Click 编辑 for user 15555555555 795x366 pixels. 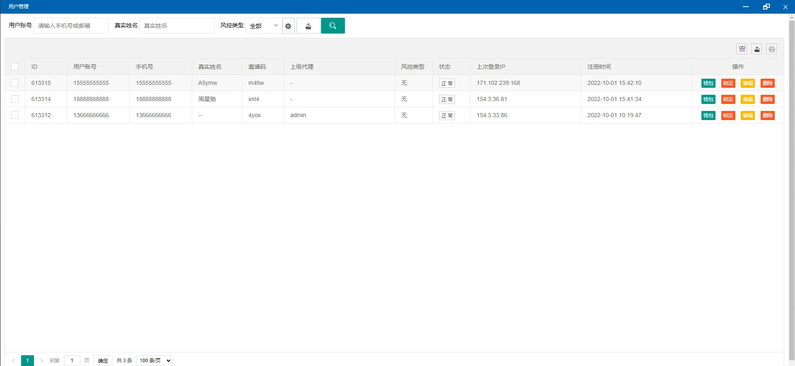point(748,83)
